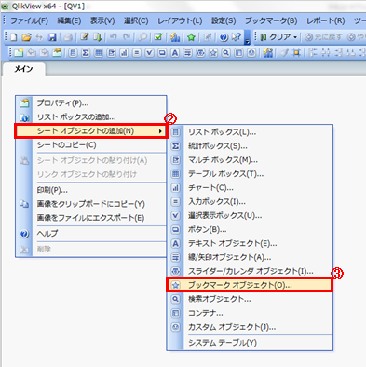Select システム テーブル(Y) from submenu
366x367 pixels.
[x=250, y=343]
